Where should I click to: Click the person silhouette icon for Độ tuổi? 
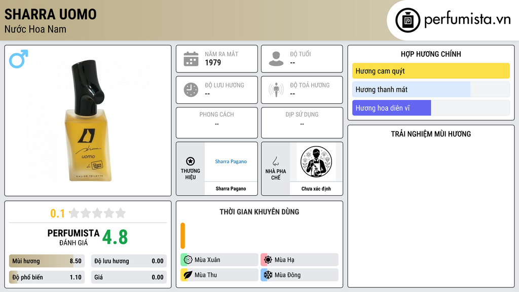point(276,59)
